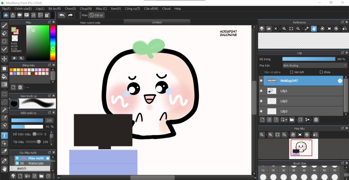Select the Watercolor 50 brush
Viewport: 349px width, 180px height.
pos(32,163)
